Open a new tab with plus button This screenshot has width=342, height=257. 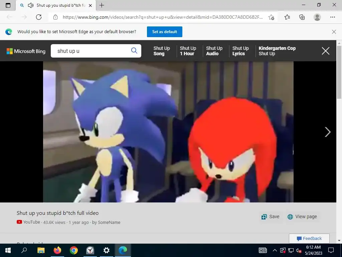pyautogui.click(x=102, y=5)
